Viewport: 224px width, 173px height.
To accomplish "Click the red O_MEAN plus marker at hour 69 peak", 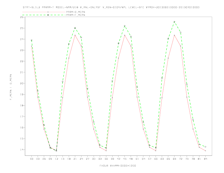I will coord(175,35).
